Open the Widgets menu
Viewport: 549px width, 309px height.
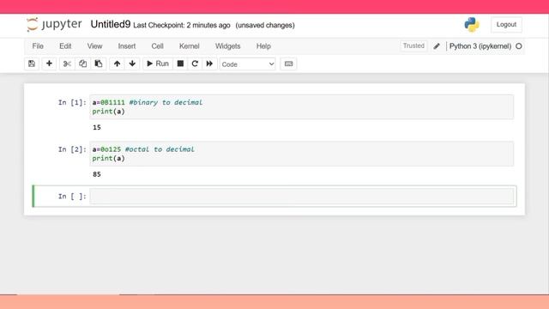[227, 46]
